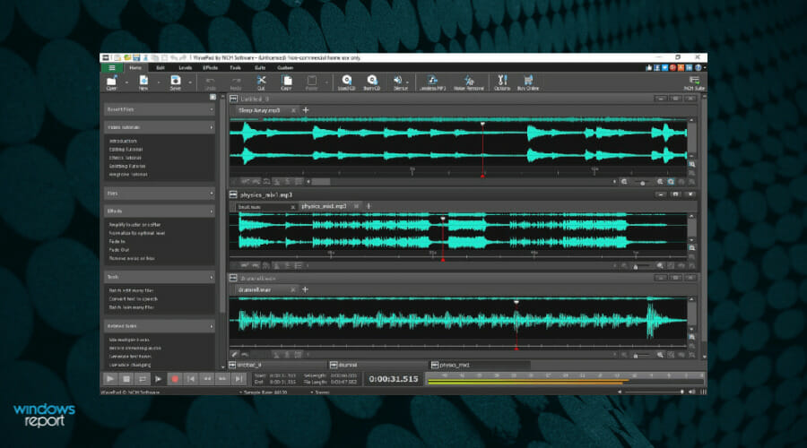Open the green hamburger menu button
The width and height of the screenshot is (807, 448).
(x=112, y=67)
